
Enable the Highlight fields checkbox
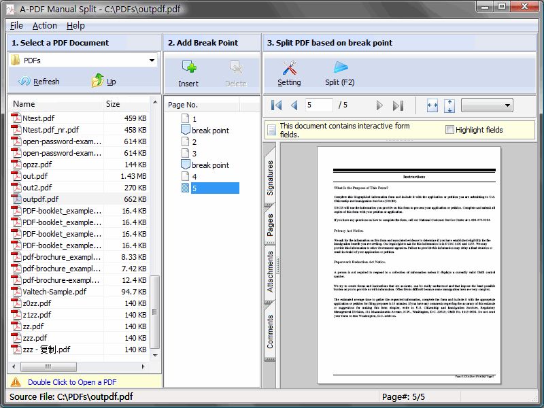coord(449,130)
